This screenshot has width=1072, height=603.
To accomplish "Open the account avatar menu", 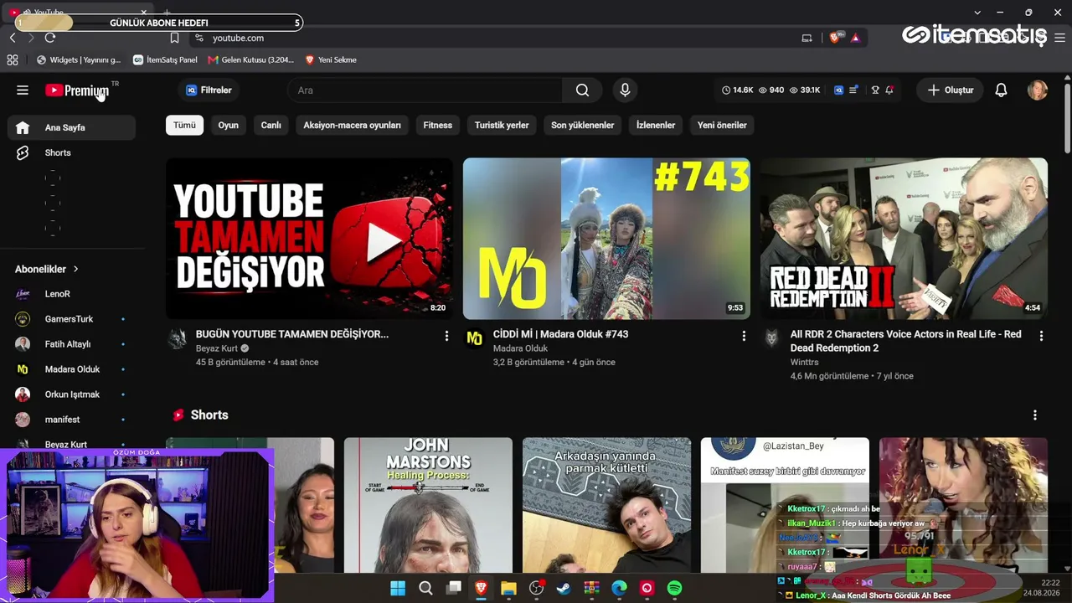I will [x=1038, y=90].
